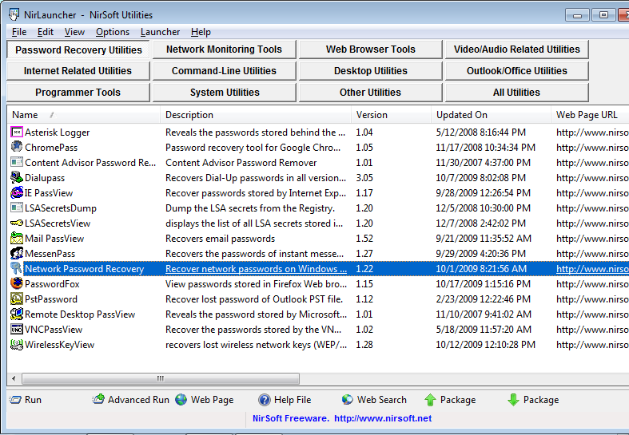Click the Asterisk Logger icon
The image size is (629, 435).
[17, 132]
